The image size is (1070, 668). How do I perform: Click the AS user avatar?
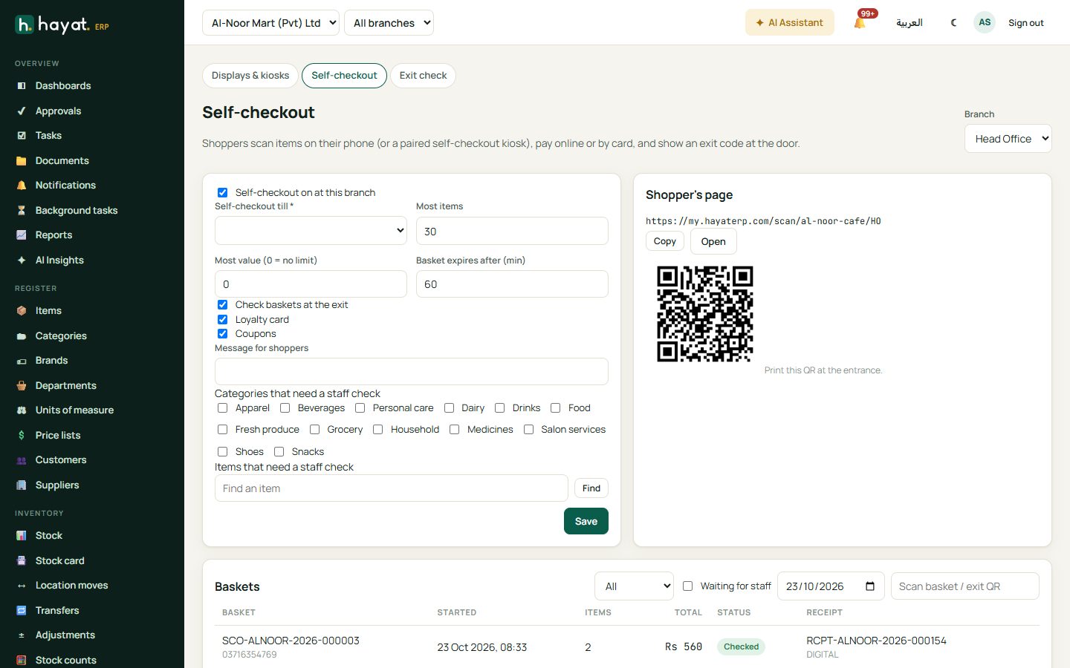pos(985,22)
